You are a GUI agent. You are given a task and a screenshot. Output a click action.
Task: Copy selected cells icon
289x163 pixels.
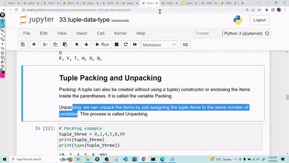coord(55,44)
